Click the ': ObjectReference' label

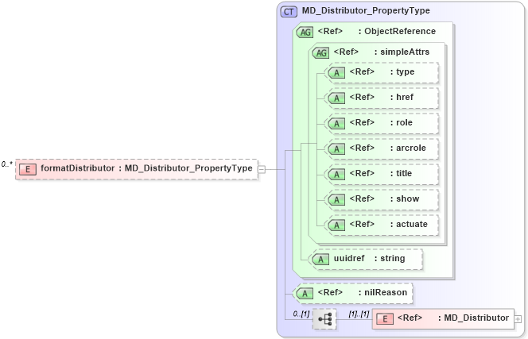coord(397,31)
